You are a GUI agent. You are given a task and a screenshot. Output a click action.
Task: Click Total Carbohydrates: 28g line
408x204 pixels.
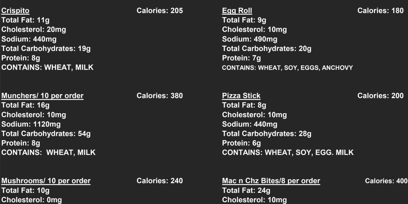pos(267,134)
